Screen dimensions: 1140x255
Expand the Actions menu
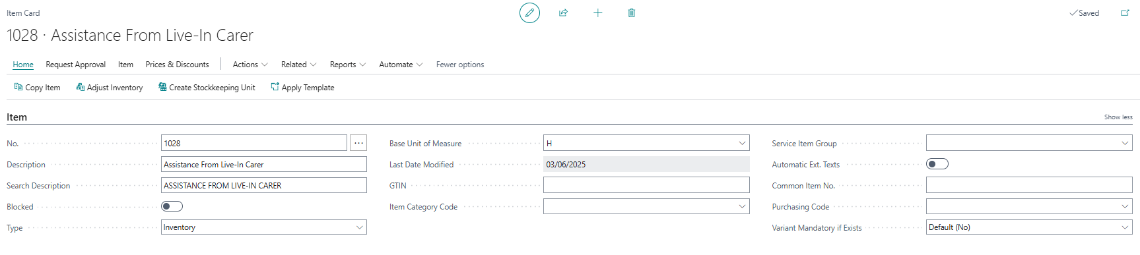tap(250, 65)
